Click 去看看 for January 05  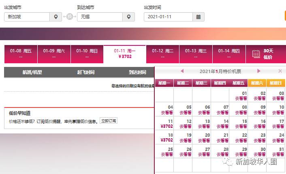(185, 112)
